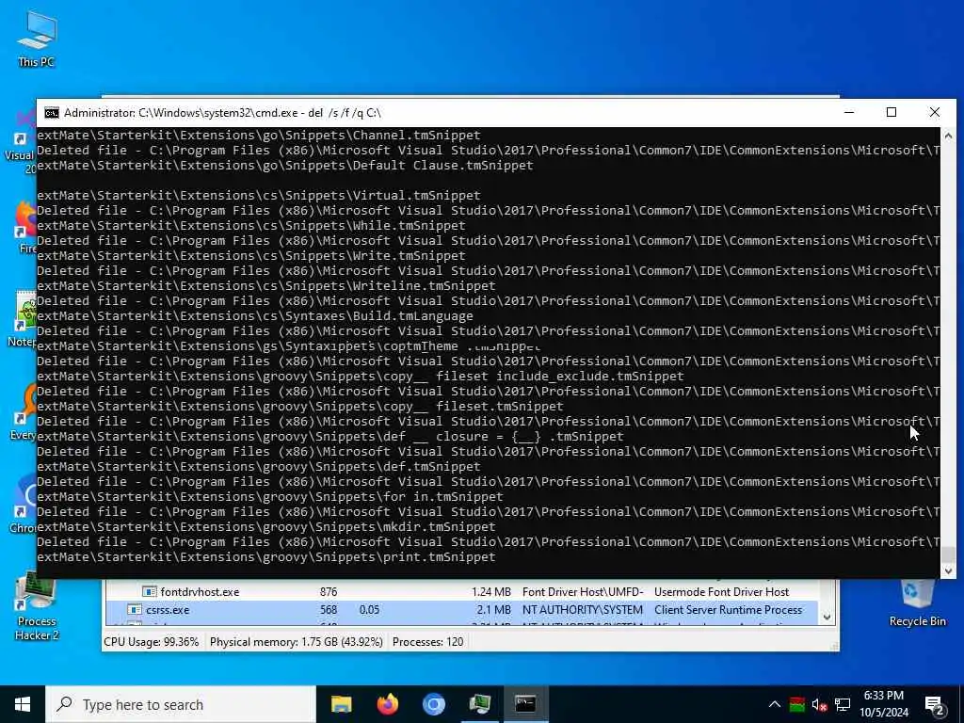964x723 pixels.
Task: Click 'Usermode Font Driver Host' description cell
Action: 721,591
